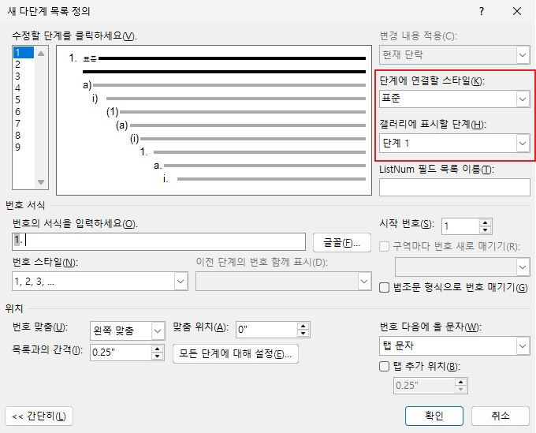Decrease the 시작 번호 spinner

pyautogui.click(x=485, y=230)
